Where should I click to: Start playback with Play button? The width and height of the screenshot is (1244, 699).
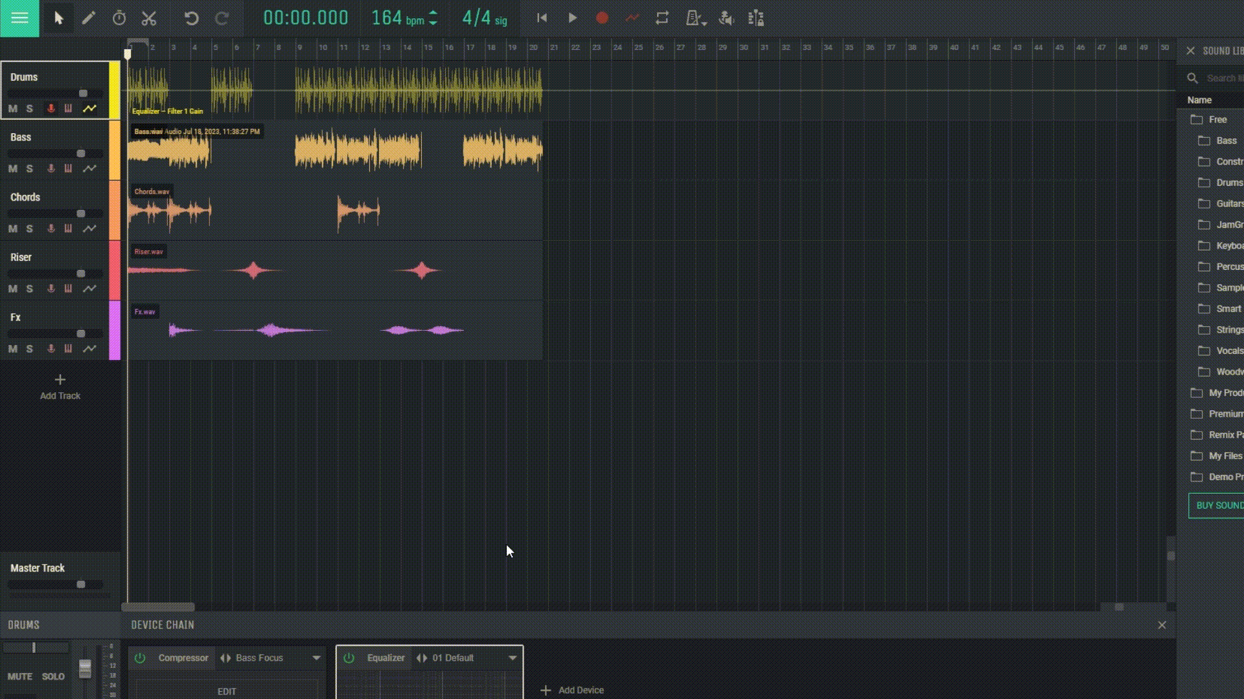pyautogui.click(x=572, y=18)
